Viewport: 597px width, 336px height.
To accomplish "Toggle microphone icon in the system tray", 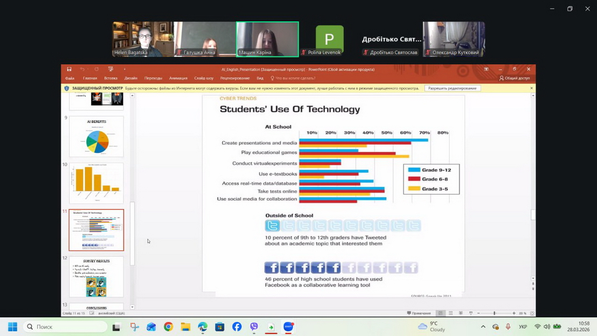I will (508, 327).
